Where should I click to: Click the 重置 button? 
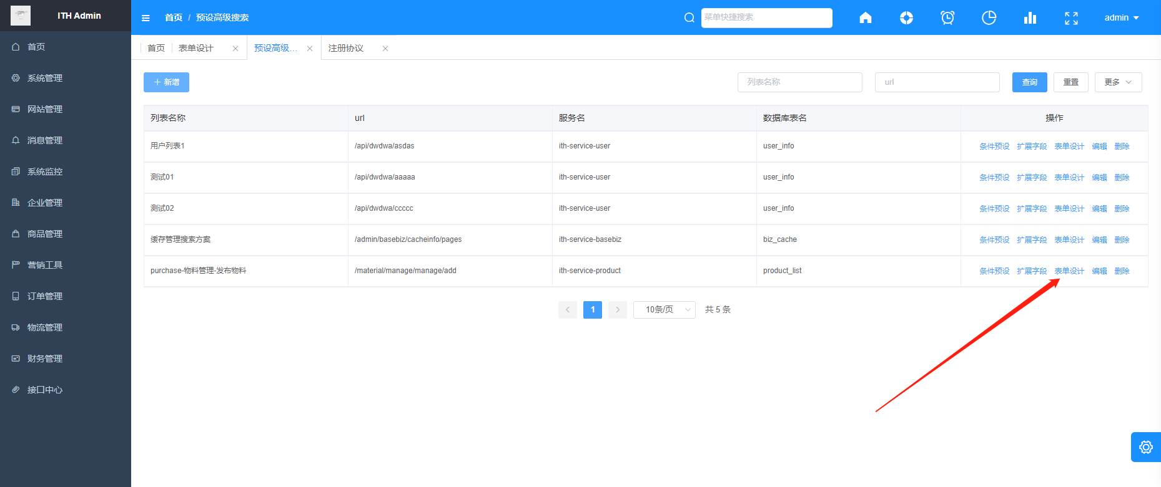pyautogui.click(x=1070, y=82)
